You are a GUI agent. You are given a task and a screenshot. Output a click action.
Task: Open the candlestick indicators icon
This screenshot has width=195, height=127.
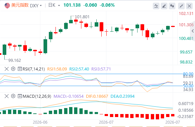click(x=172, y=6)
